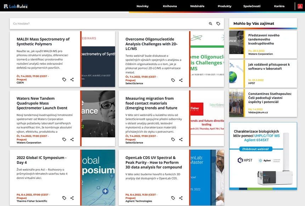Open the Produkty menu
This screenshot has width=305, height=206.
(225, 6)
